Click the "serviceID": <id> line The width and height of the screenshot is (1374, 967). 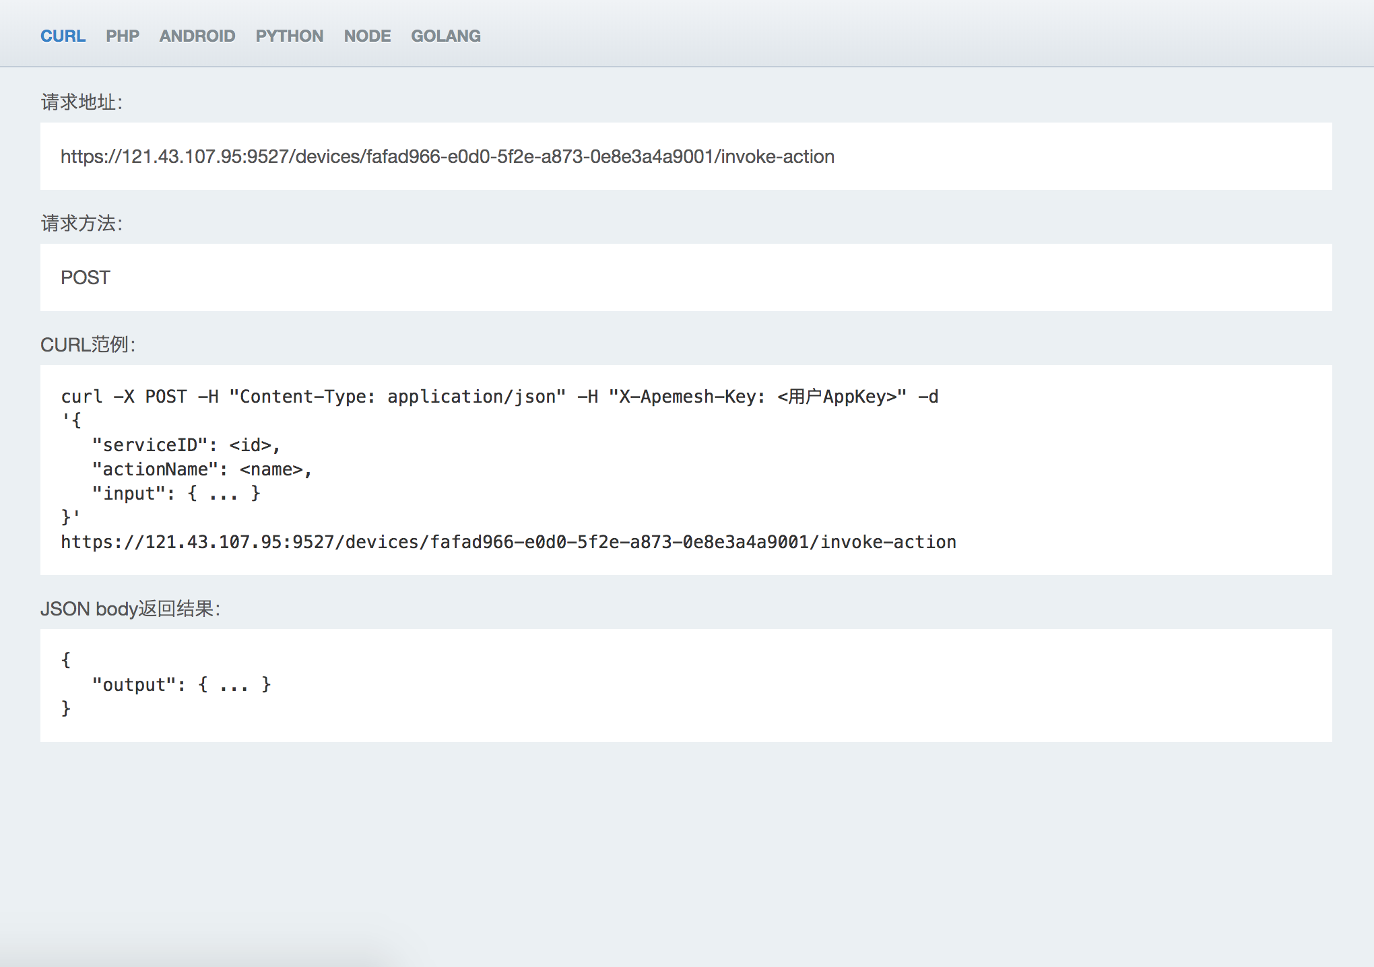(x=186, y=445)
